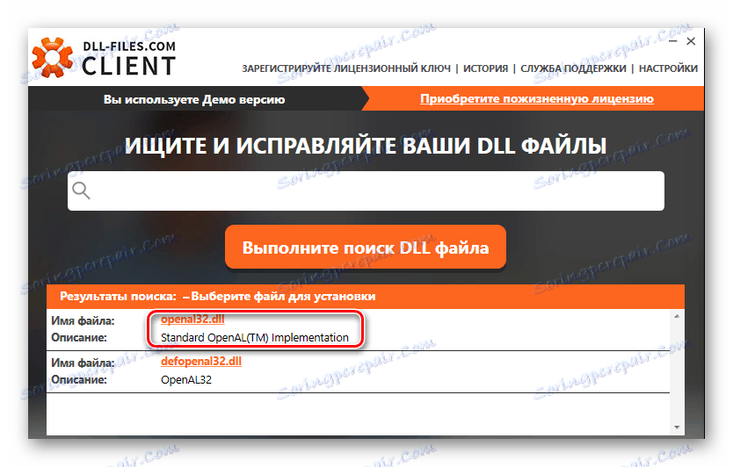This screenshot has height=467, width=733.
Task: Click the results scrollbar up arrow
Action: pyautogui.click(x=677, y=317)
